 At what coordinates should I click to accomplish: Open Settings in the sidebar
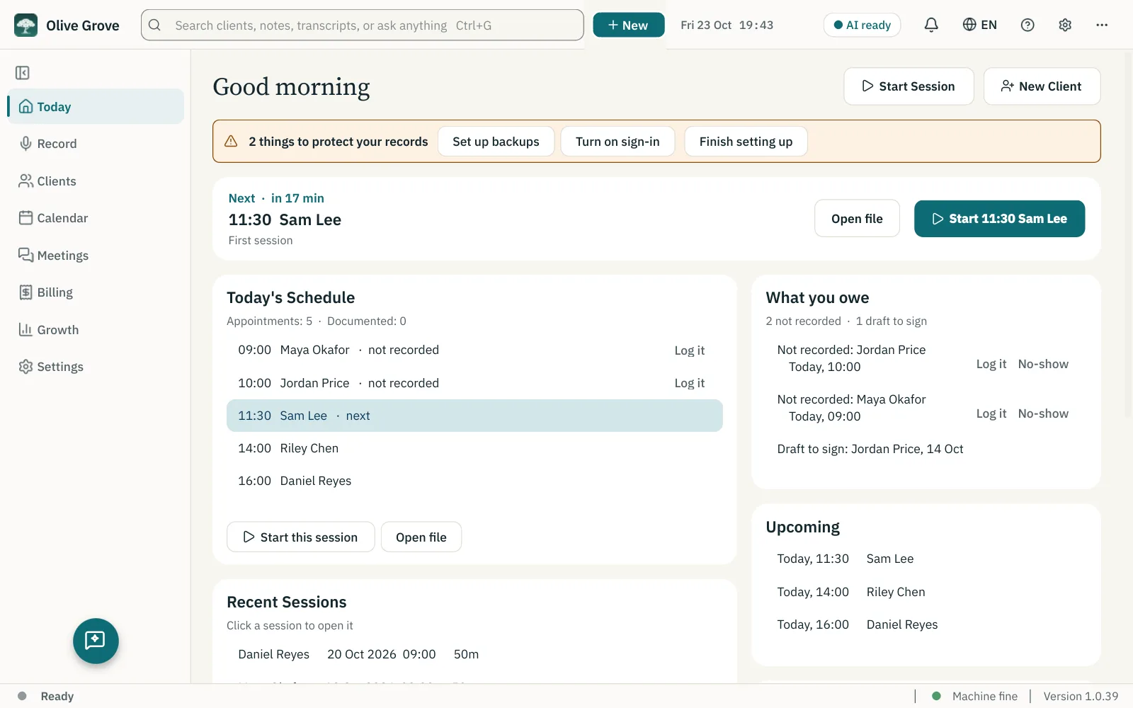(96, 367)
